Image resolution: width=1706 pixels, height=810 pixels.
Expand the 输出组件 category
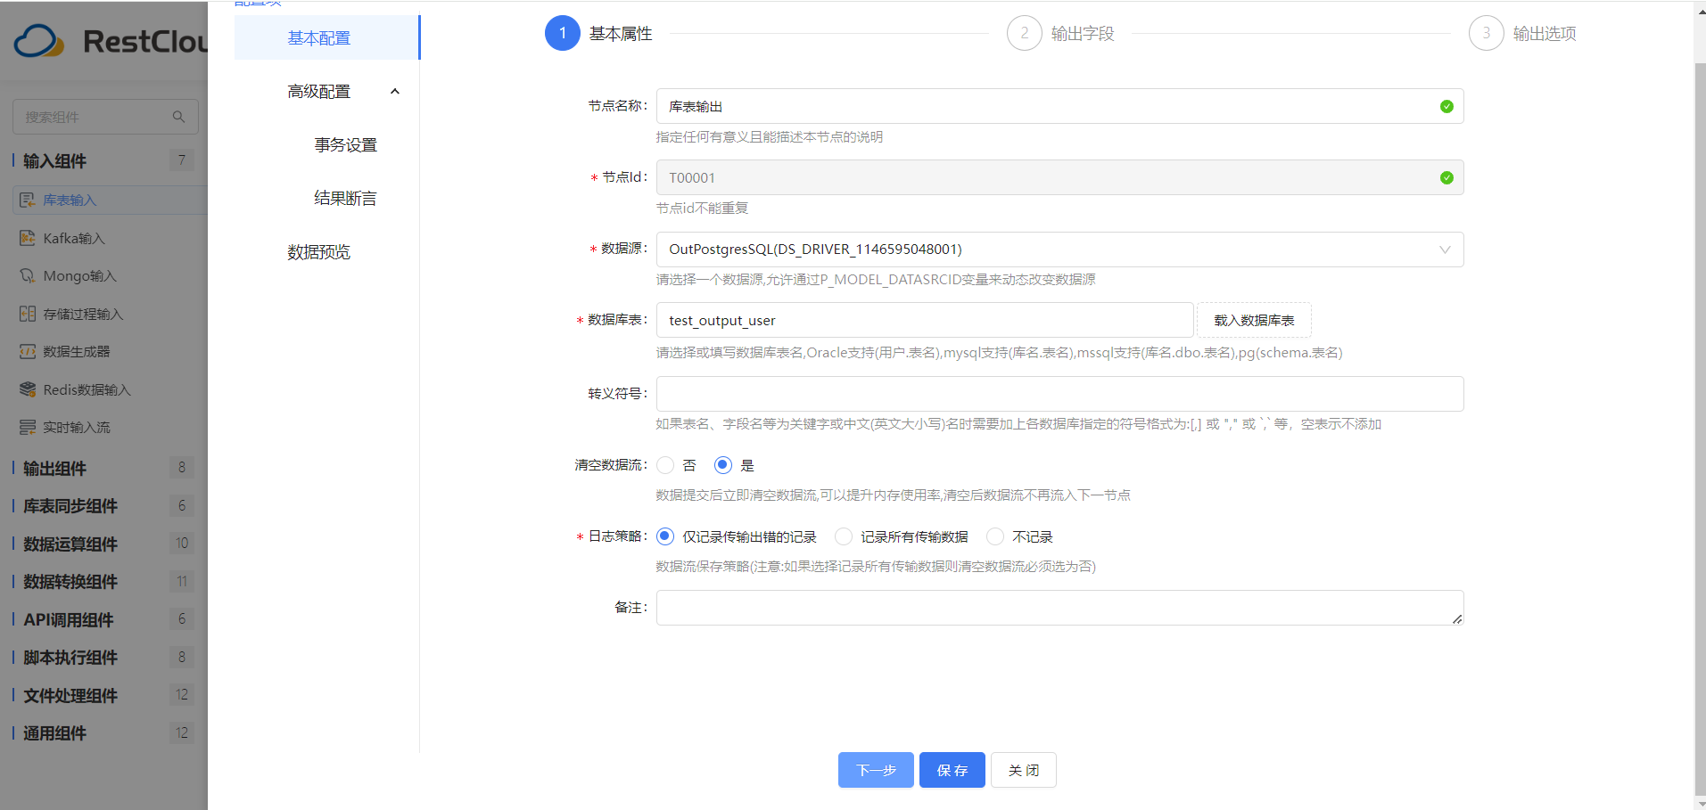click(x=103, y=468)
